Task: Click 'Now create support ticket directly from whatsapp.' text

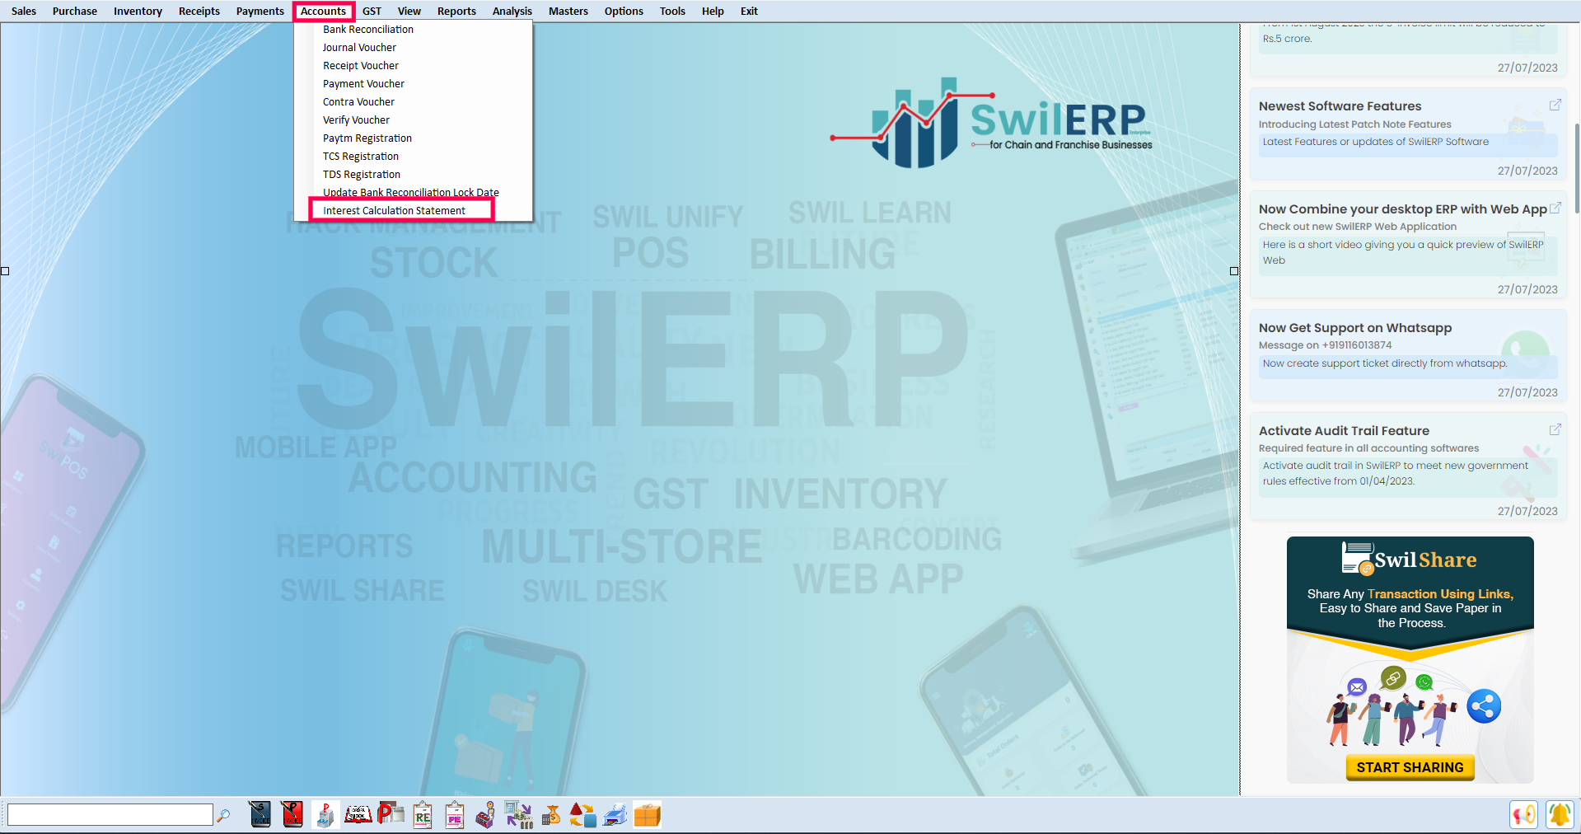Action: tap(1384, 363)
